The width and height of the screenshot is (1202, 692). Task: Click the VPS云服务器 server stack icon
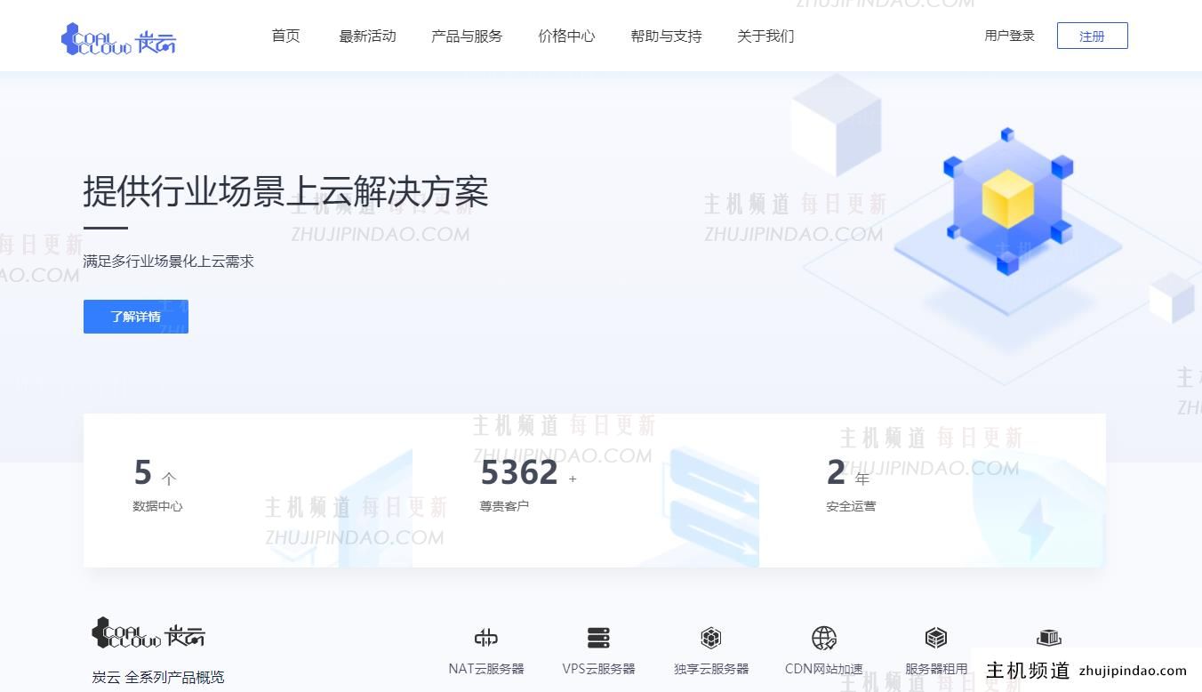point(598,638)
